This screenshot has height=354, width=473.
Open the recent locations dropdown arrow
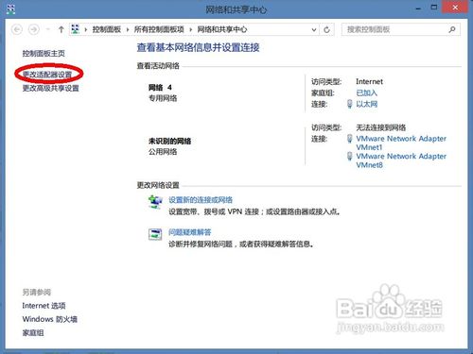coord(48,29)
